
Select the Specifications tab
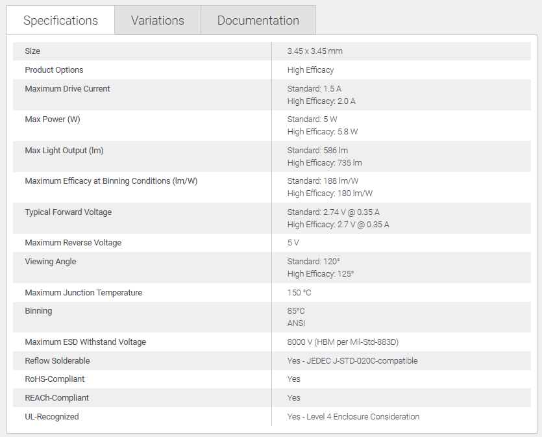pos(60,20)
